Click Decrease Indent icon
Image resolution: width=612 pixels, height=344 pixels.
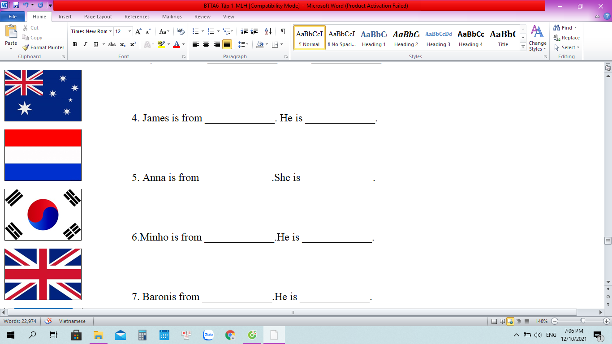point(244,31)
